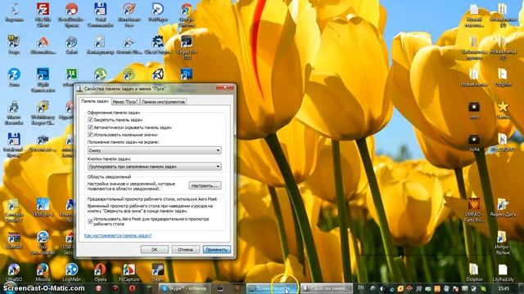Image resolution: width=524 pixels, height=294 pixels.
Task: Select the UltraISO desktop icon
Action: click(x=14, y=272)
